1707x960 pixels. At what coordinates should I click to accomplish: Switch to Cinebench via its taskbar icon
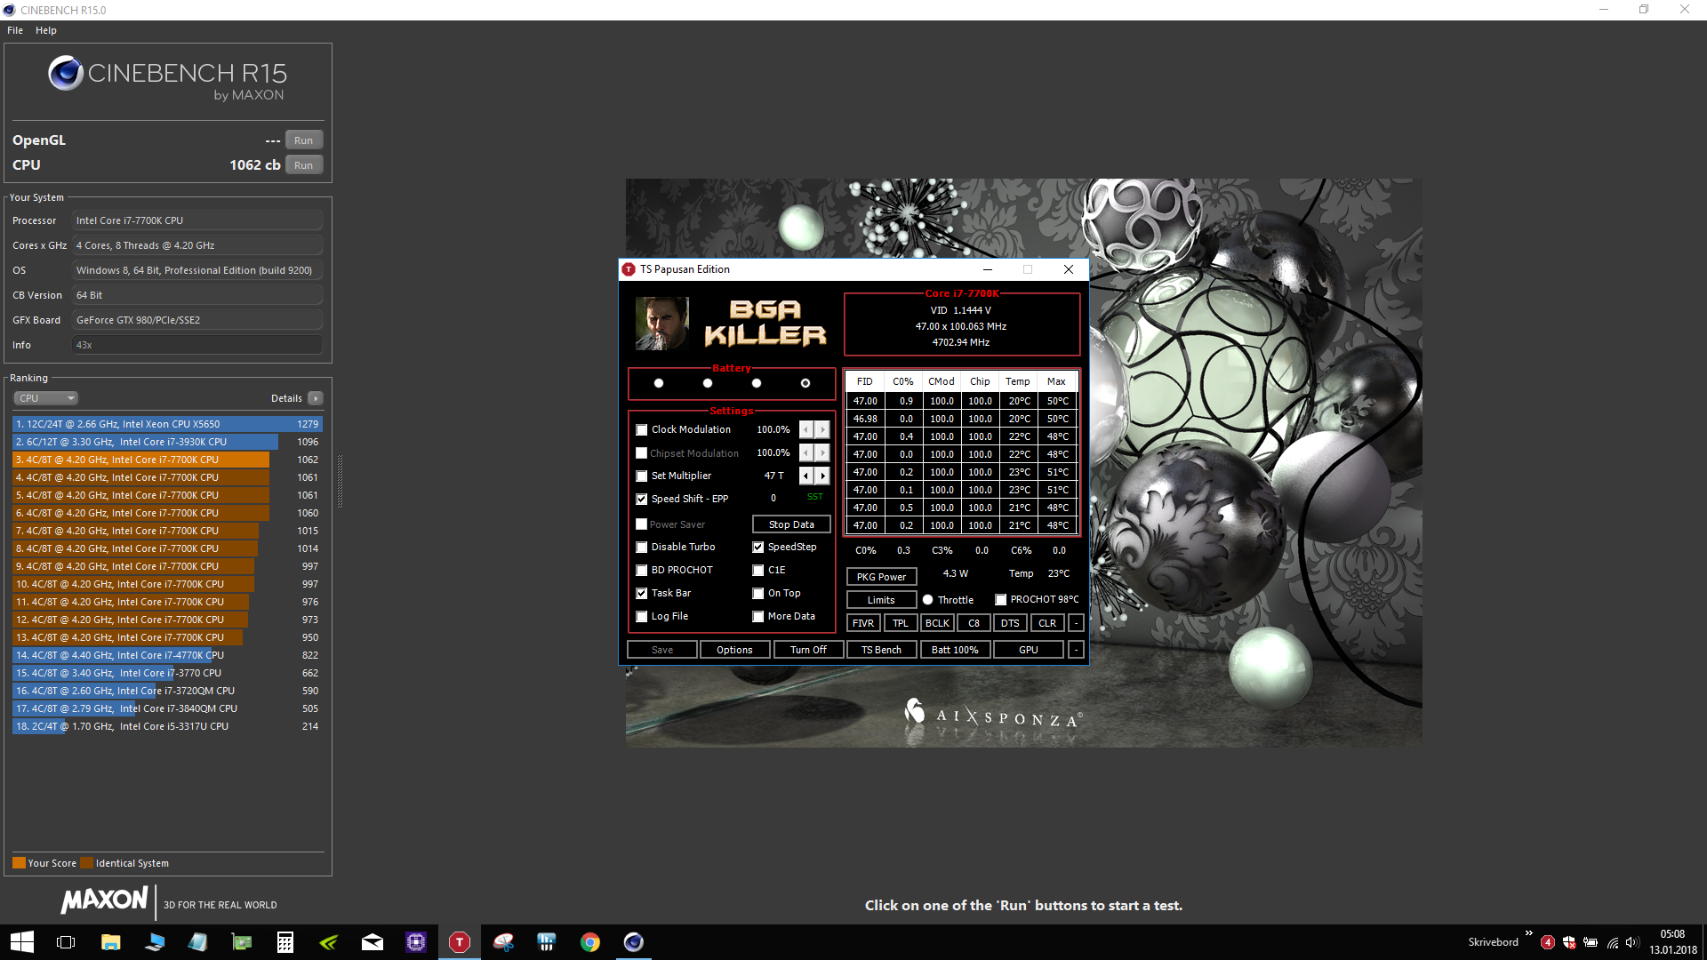click(634, 942)
